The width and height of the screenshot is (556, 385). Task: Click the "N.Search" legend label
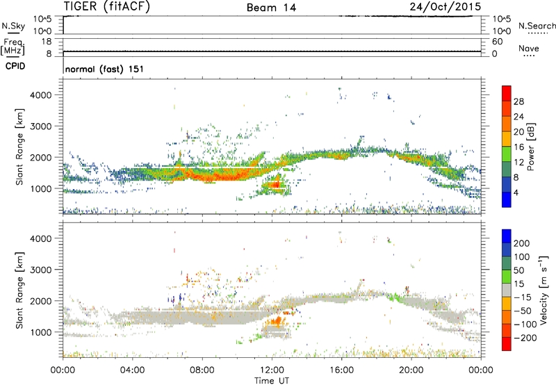click(537, 26)
